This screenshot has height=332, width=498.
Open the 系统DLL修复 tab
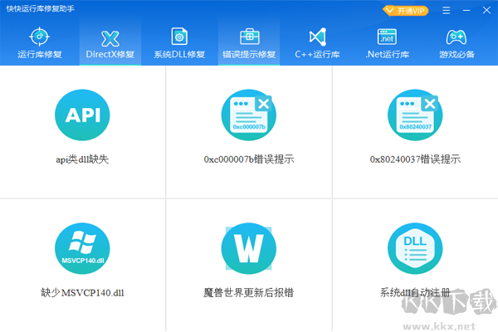click(179, 42)
